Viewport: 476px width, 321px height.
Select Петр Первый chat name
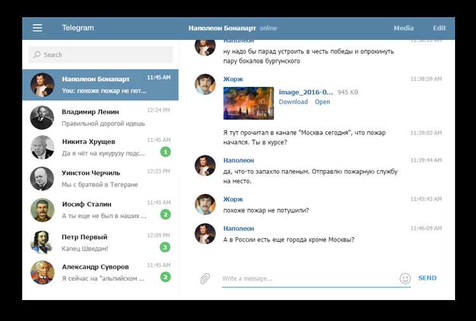(84, 237)
